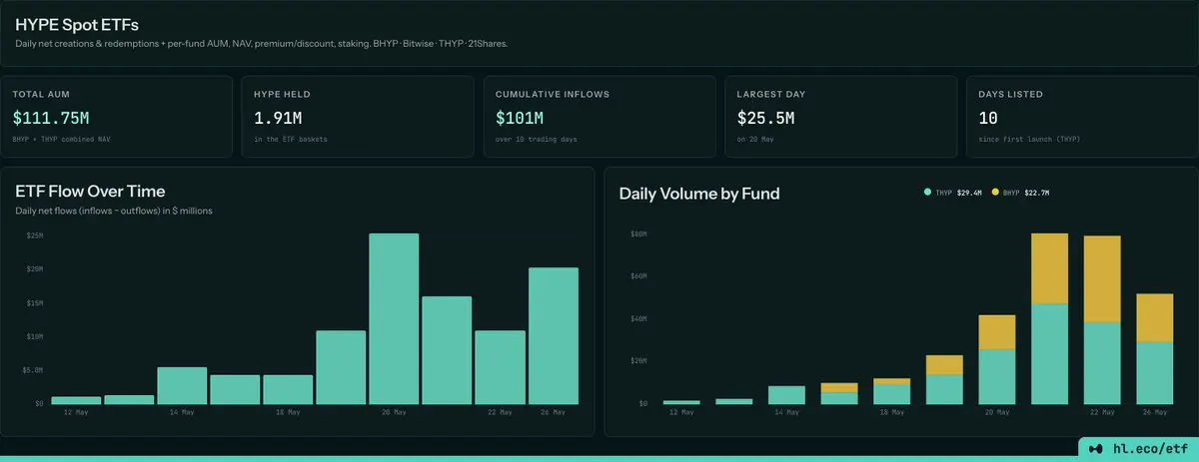Select the THYP $29.4M legend entry
The image size is (1199, 462).
[953, 192]
